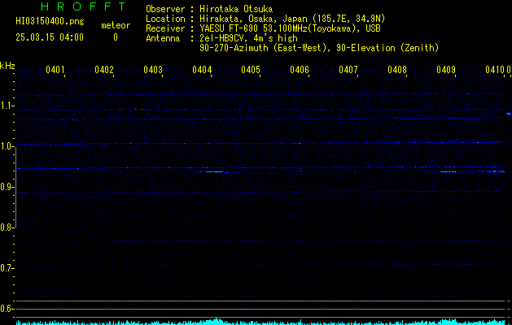Click the gray vertical range bar on frequency axis
This screenshot has width=512, height=325.
15,188
